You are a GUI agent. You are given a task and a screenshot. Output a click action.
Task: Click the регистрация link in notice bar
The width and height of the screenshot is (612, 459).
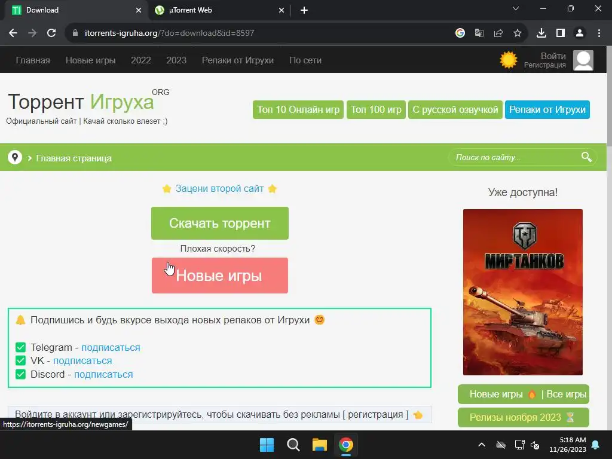[375, 415]
